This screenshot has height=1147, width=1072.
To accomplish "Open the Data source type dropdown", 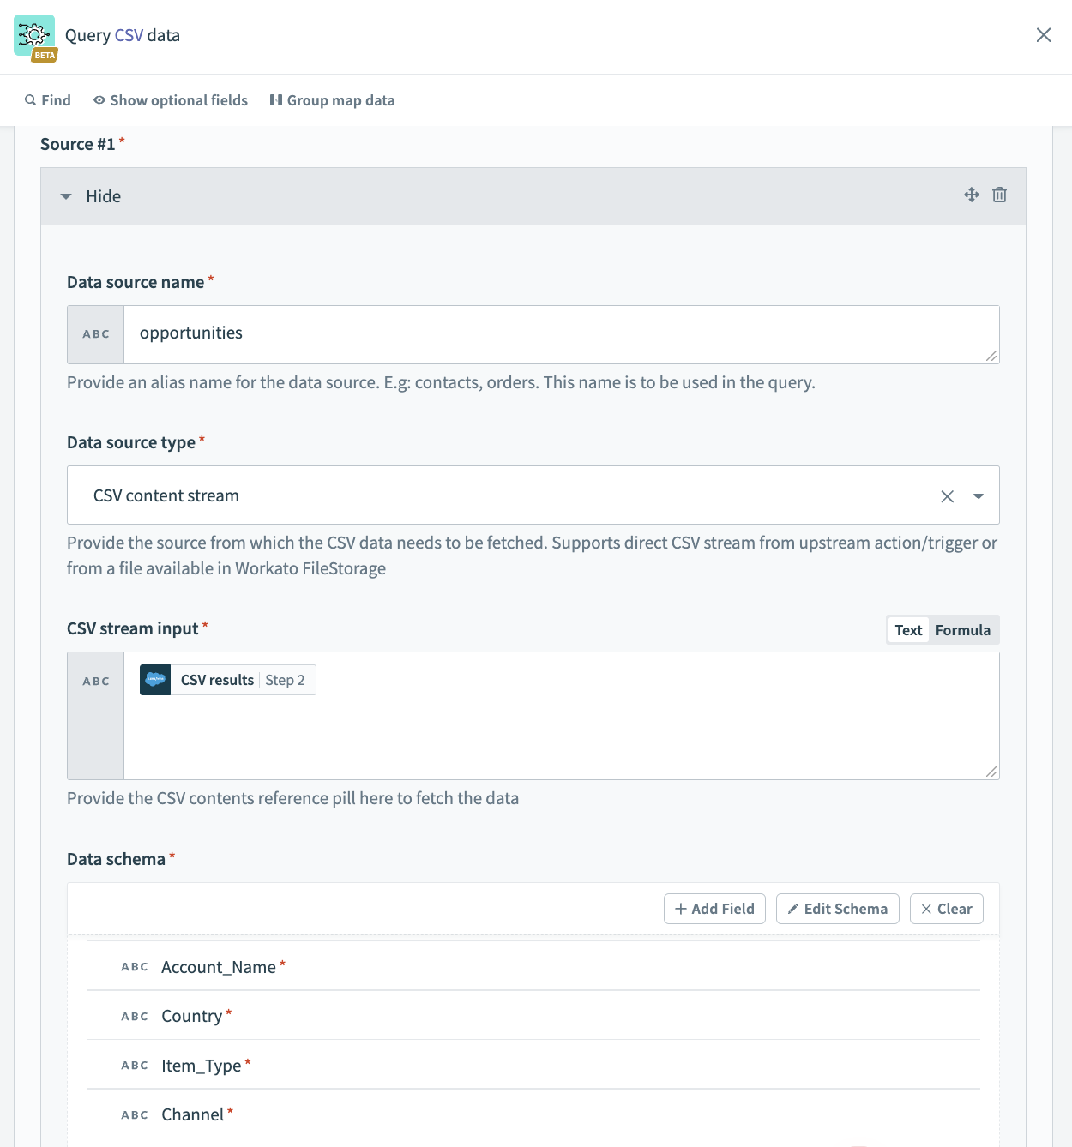I will [x=978, y=496].
